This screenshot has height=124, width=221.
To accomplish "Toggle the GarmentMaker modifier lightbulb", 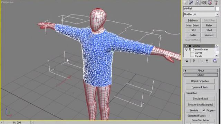I will coord(186,49).
